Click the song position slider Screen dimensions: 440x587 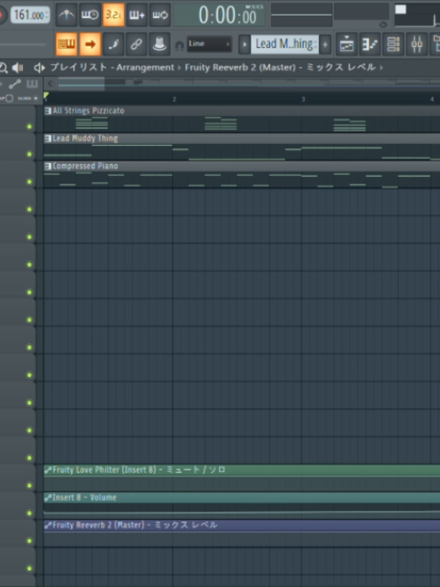23,44
